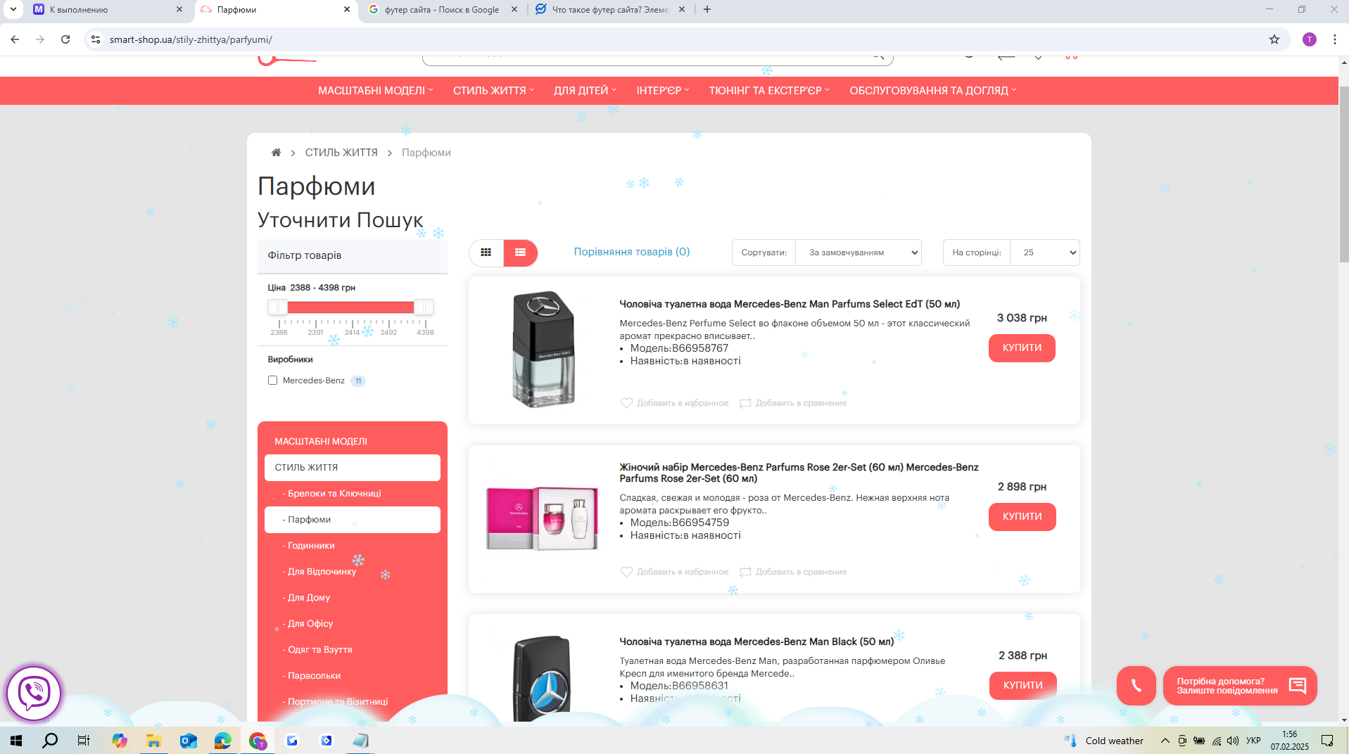Add Rose 2er-Set to comparison
The height and width of the screenshot is (754, 1349).
click(x=793, y=572)
